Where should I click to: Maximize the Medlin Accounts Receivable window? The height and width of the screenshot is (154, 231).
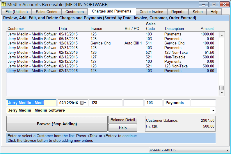click(214, 4)
